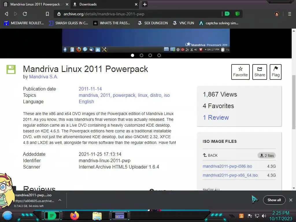Image resolution: width=296 pixels, height=222 pixels.
Task: Open VNC FUN bookmark
Action: point(184,23)
